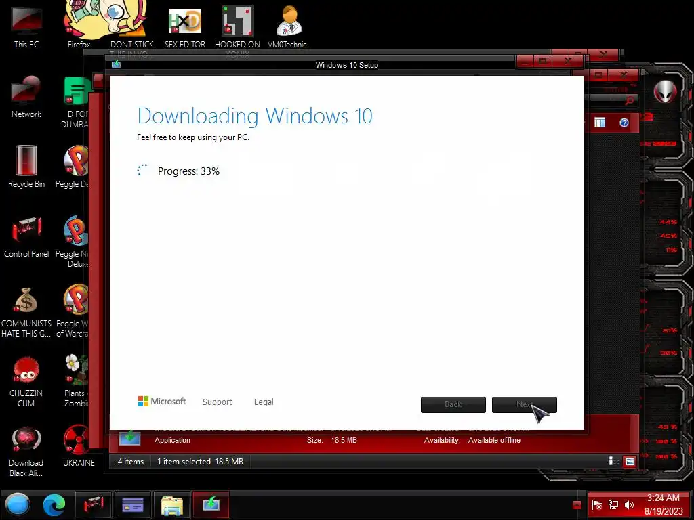The image size is (694, 520).
Task: Select the Peggle Deluxe shortcut
Action: tap(73, 167)
